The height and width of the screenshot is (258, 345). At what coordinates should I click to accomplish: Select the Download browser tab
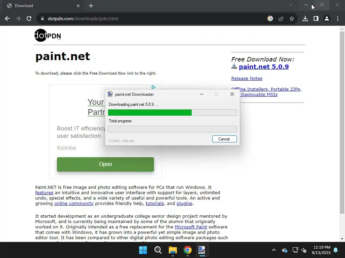[43, 6]
